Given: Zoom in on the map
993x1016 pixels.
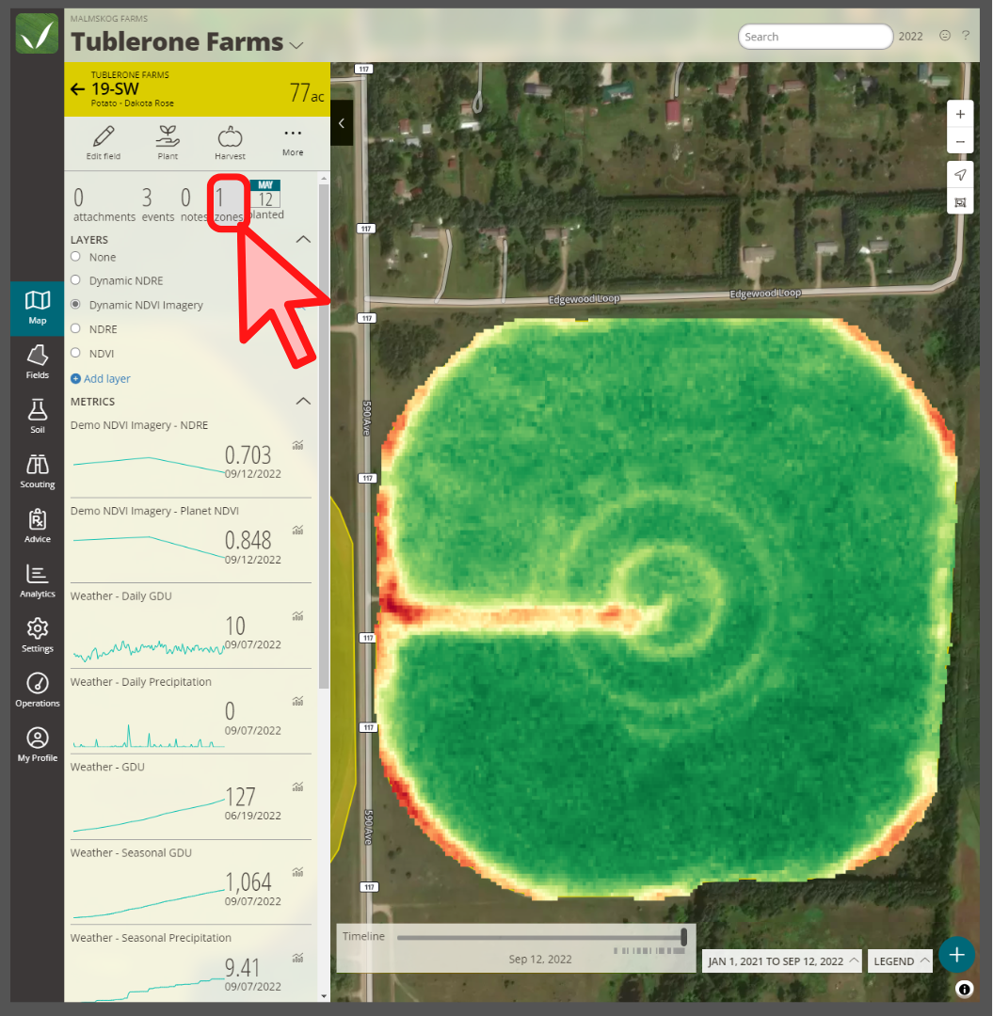Looking at the screenshot, I should [x=960, y=114].
